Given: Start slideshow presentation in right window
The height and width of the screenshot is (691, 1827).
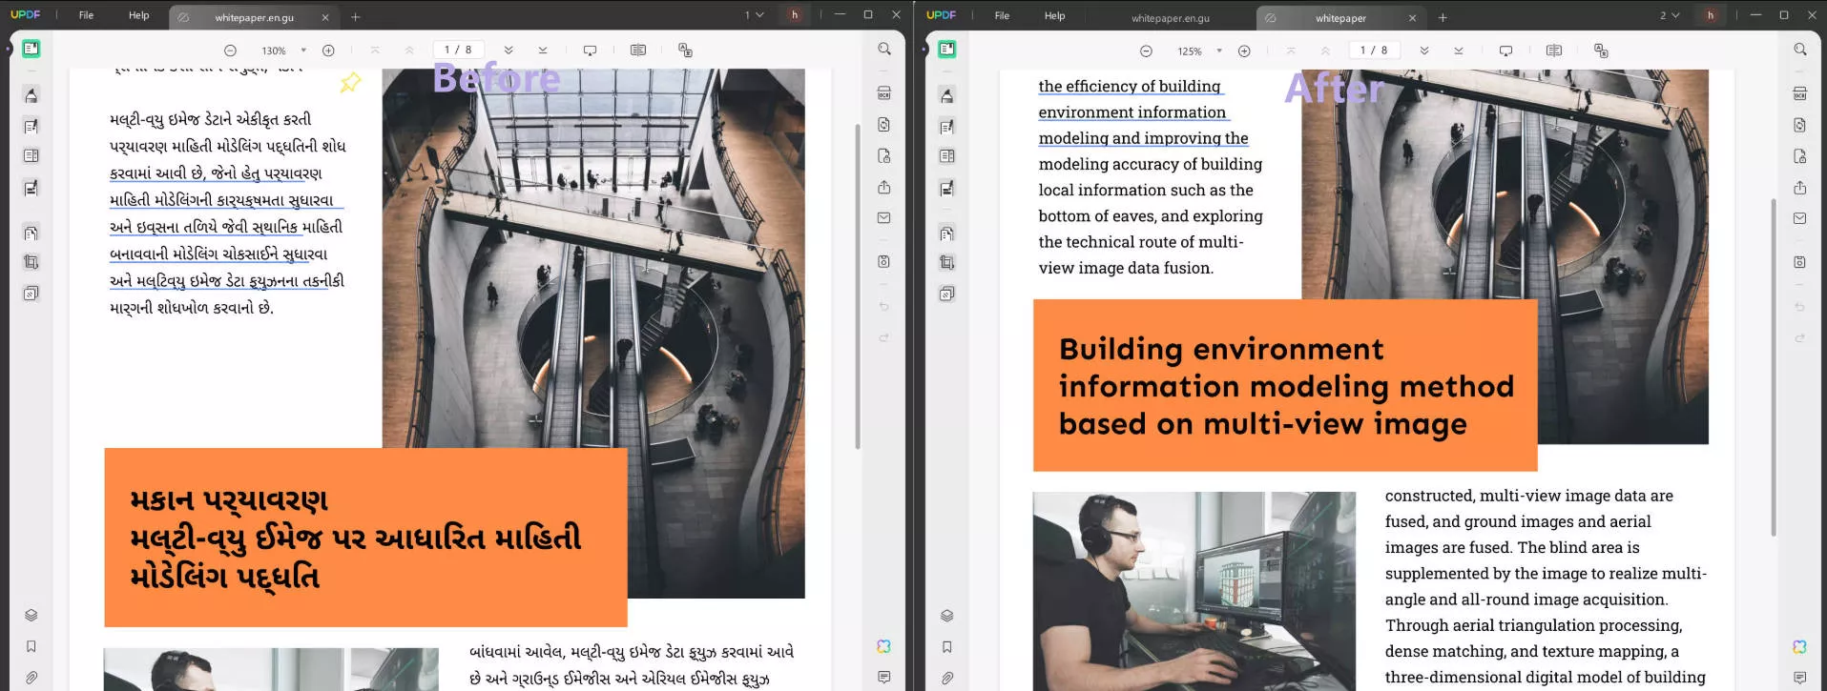Looking at the screenshot, I should [1505, 51].
